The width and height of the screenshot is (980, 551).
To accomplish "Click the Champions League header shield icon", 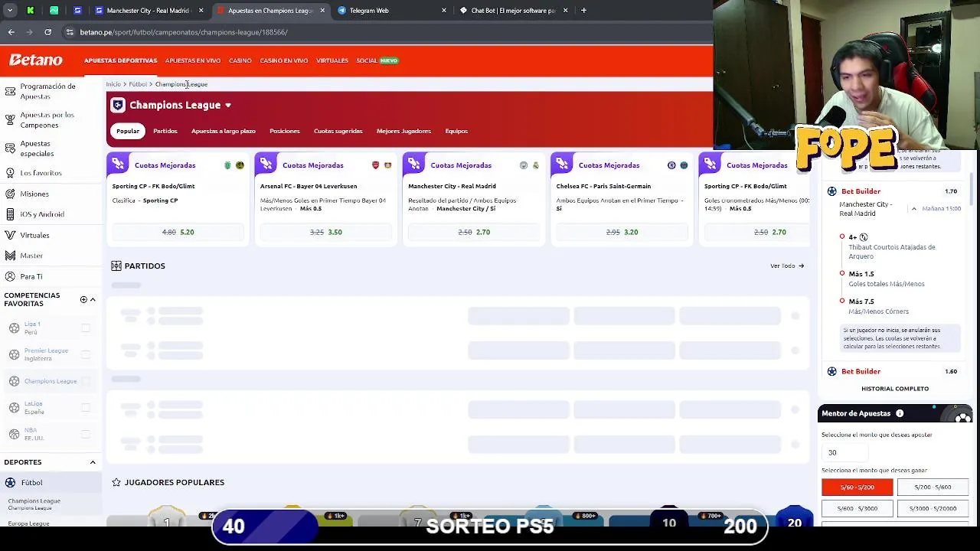I will tap(117, 105).
